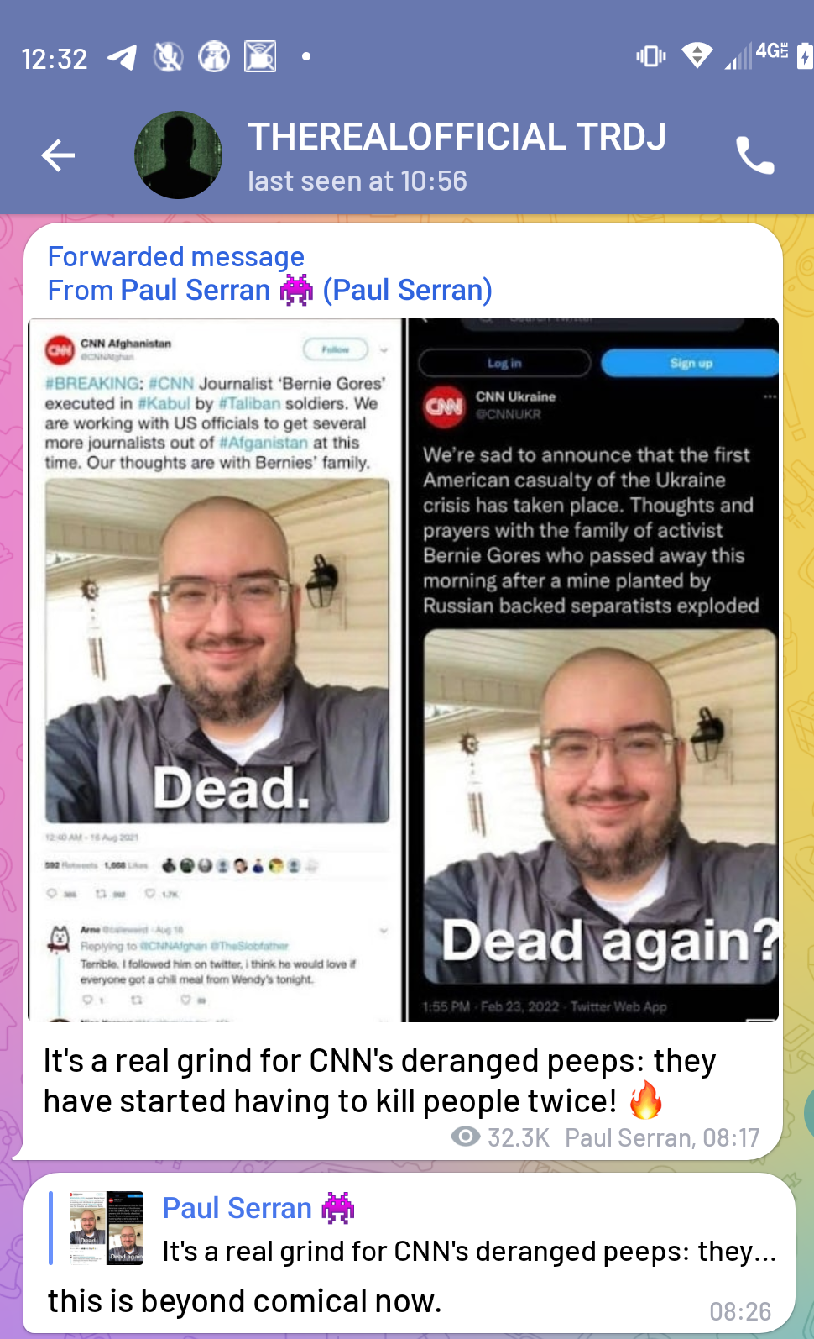Tap the battery charging icon
Viewport: 814px width, 1339px height.
(x=804, y=56)
